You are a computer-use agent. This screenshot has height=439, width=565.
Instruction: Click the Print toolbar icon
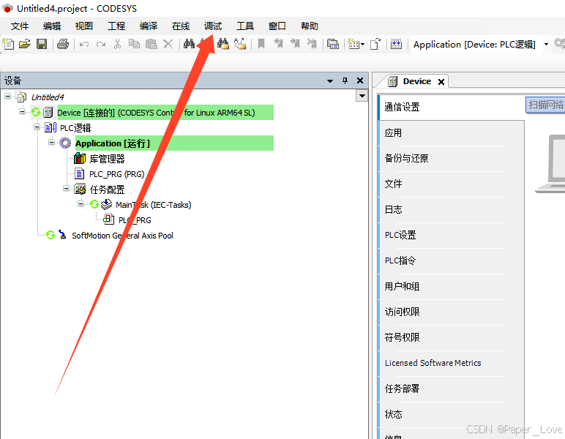[63, 44]
